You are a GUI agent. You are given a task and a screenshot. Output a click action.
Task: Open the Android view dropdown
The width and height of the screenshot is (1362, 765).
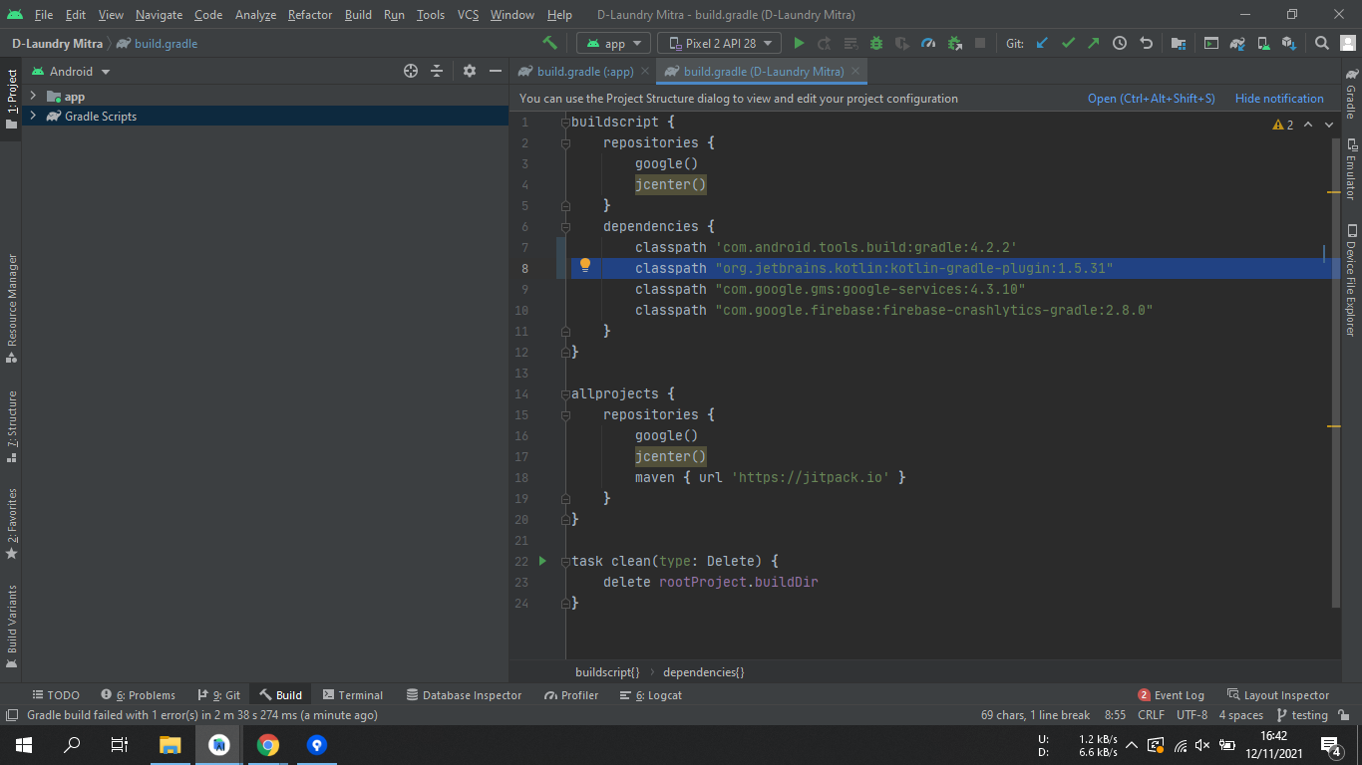coord(72,71)
